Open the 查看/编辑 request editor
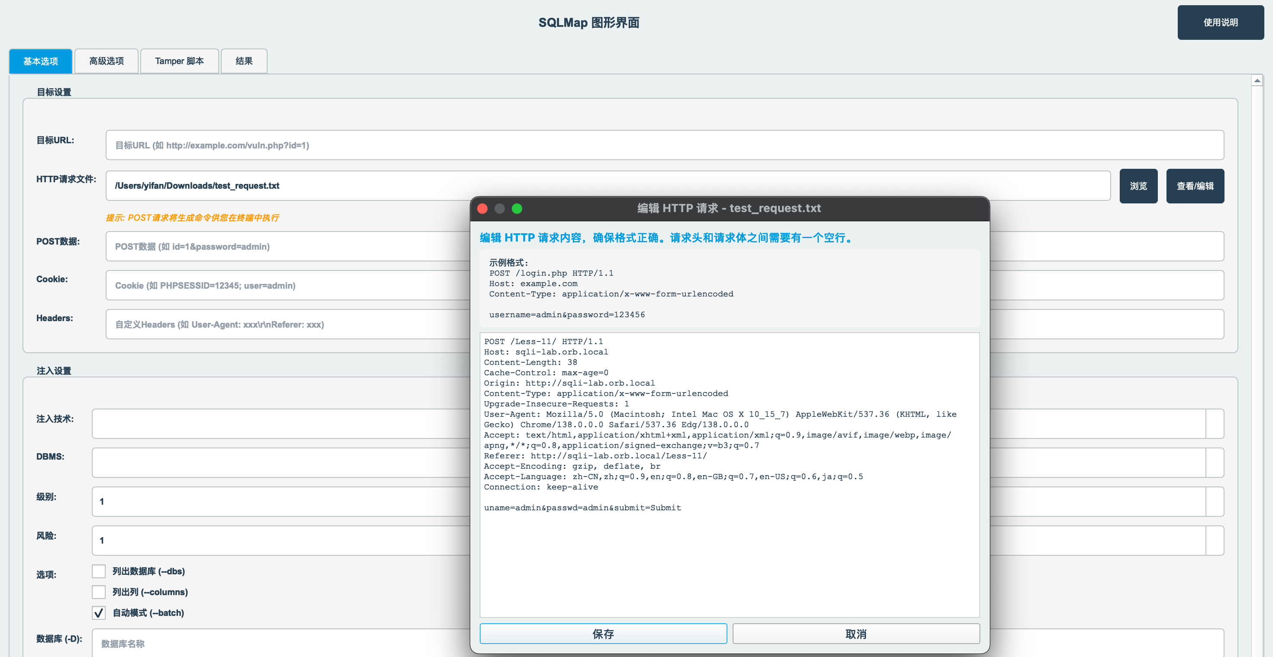Screen dimensions: 1273x657 1195,186
